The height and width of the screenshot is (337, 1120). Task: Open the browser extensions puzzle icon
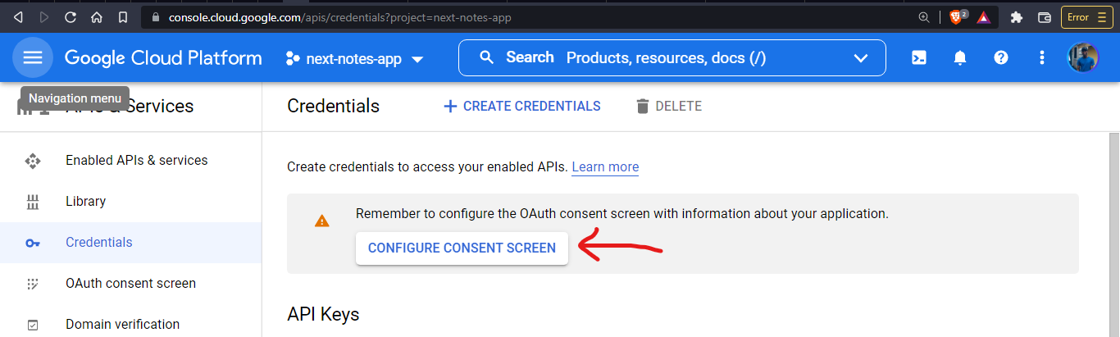tap(1017, 16)
